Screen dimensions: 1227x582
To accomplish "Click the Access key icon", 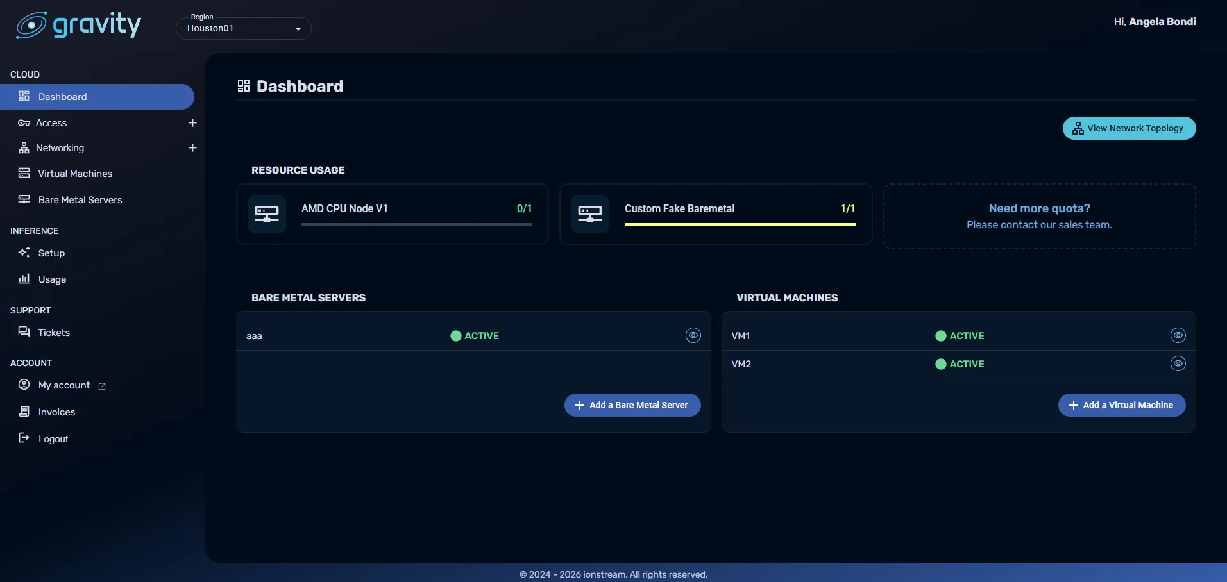I will coord(24,123).
